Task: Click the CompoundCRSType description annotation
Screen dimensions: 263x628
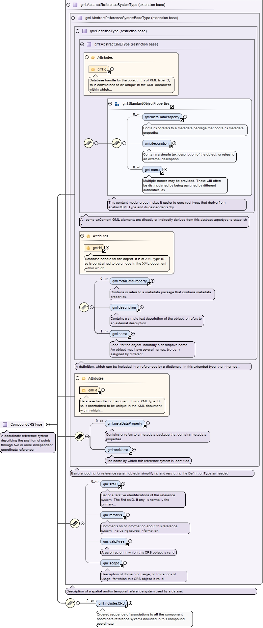Action: (x=28, y=442)
